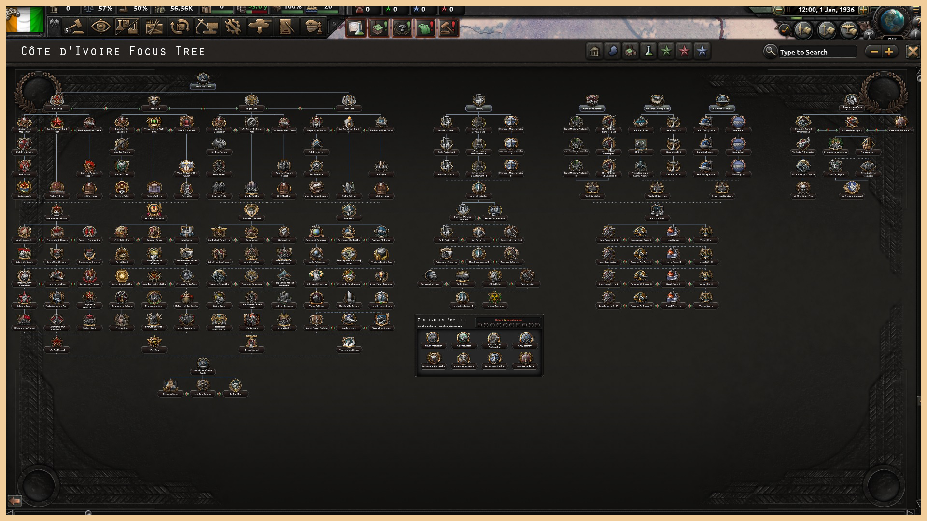Open the achievements trophy icon
This screenshot has width=927, height=521.
[869, 34]
